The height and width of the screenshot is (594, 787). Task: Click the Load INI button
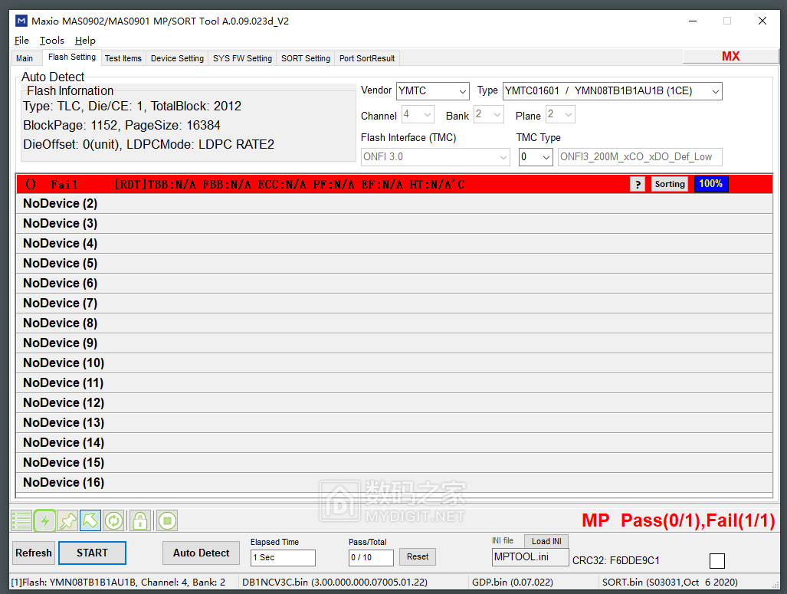[546, 541]
